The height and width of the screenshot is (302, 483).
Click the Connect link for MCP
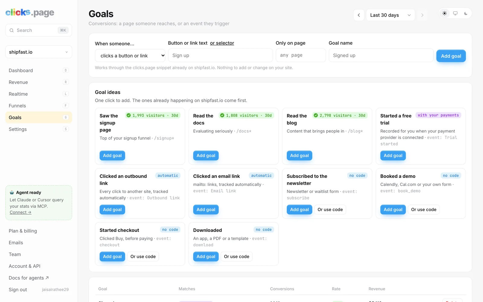tap(21, 212)
